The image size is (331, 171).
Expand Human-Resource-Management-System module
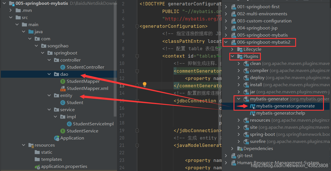point(226,163)
